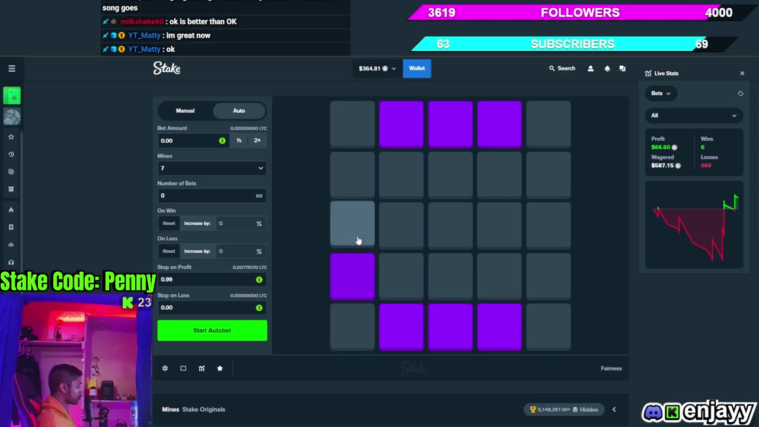Deselect the middle purple tile in top row
The image size is (759, 427).
click(x=450, y=124)
